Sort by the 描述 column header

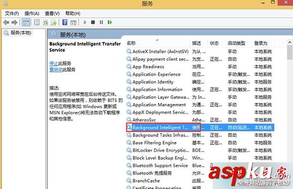tap(199, 43)
